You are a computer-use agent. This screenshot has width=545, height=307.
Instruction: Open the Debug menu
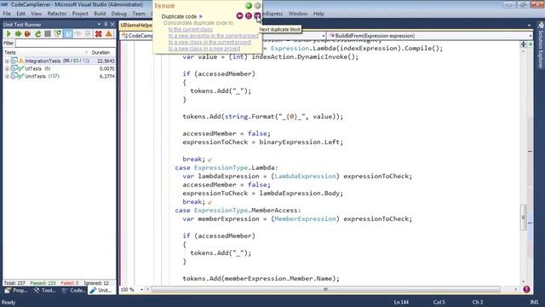119,14
